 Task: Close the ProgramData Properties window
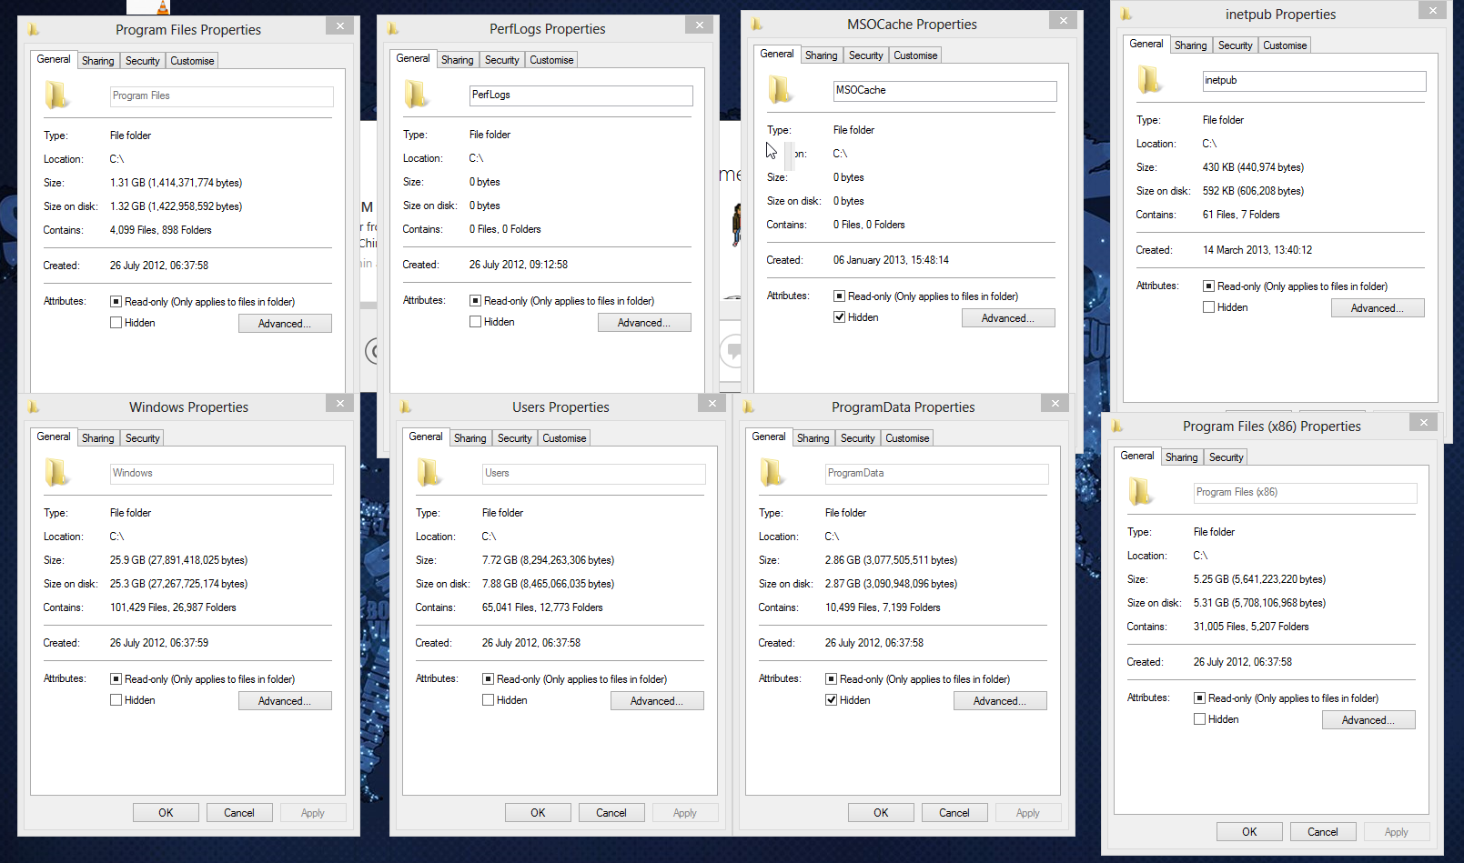(x=1055, y=403)
